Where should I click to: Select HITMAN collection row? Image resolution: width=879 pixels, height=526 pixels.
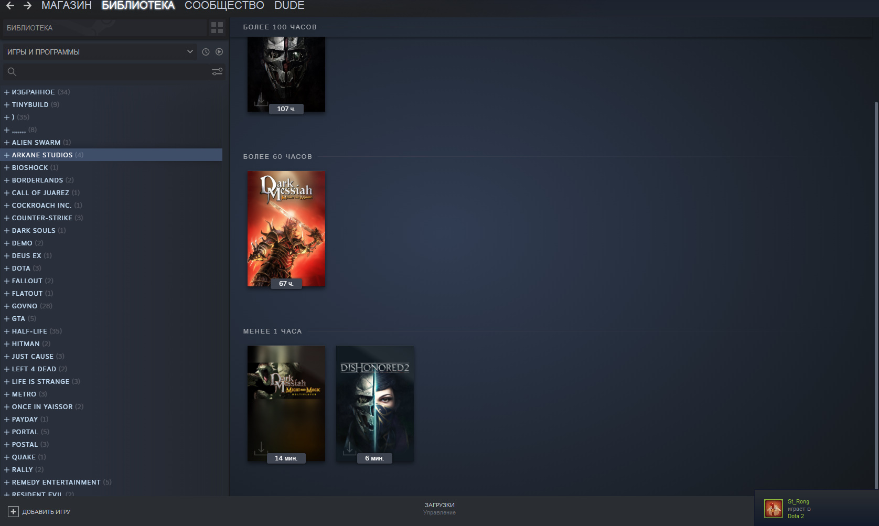click(x=111, y=344)
